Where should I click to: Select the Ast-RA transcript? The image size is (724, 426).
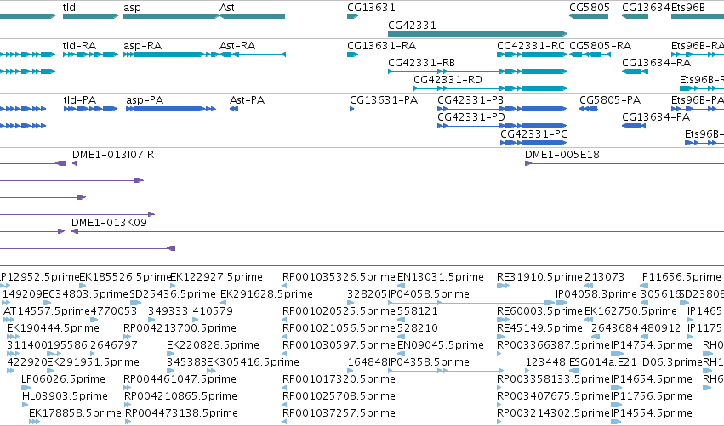click(x=253, y=54)
